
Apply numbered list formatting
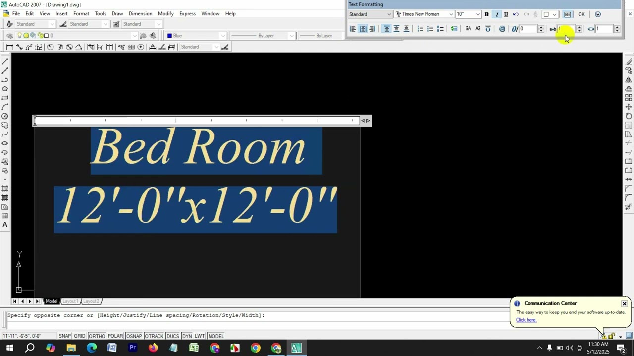[x=421, y=29]
